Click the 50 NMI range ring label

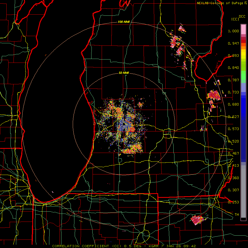click(x=124, y=73)
